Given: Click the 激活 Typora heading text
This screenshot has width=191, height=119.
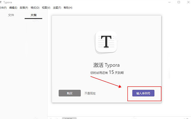Looking at the screenshot, I should point(106,65).
